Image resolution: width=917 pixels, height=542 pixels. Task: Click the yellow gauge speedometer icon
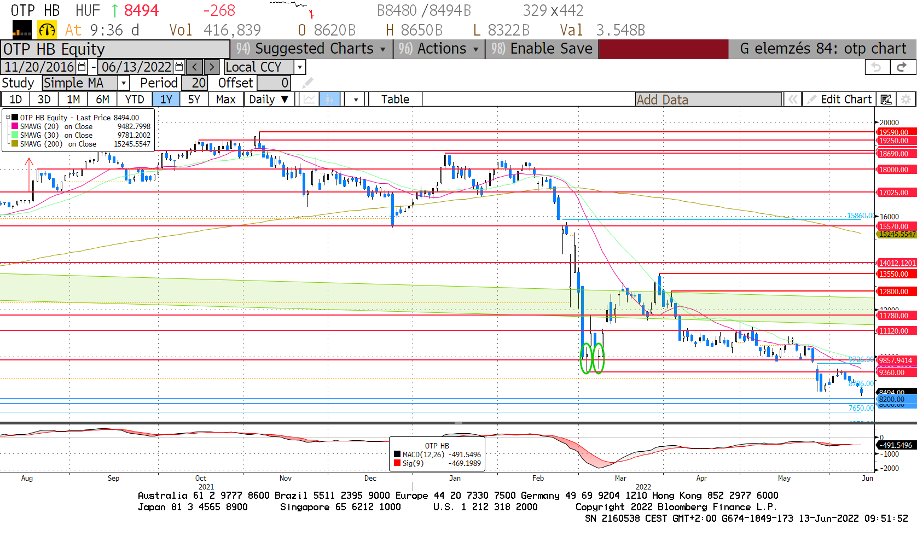[x=47, y=30]
